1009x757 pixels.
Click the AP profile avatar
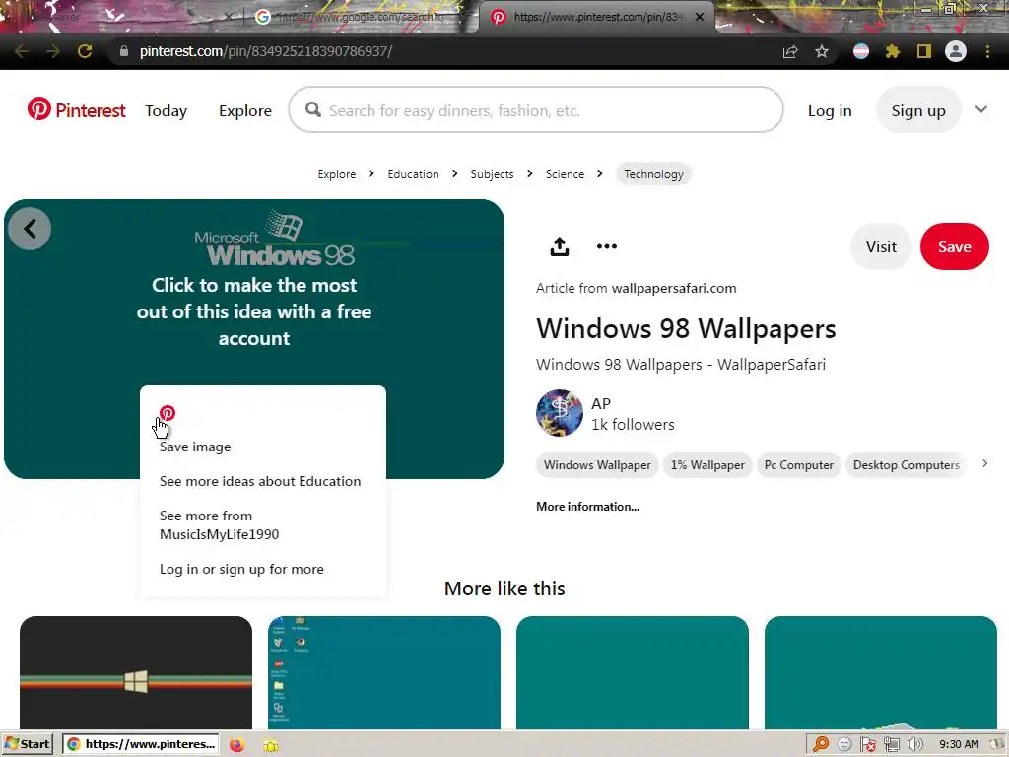pyautogui.click(x=560, y=413)
